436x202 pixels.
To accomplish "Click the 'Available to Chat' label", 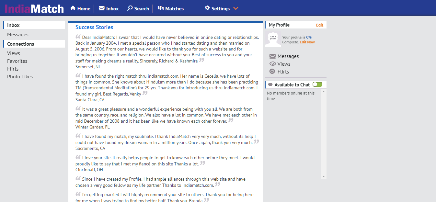I will (x=292, y=85).
